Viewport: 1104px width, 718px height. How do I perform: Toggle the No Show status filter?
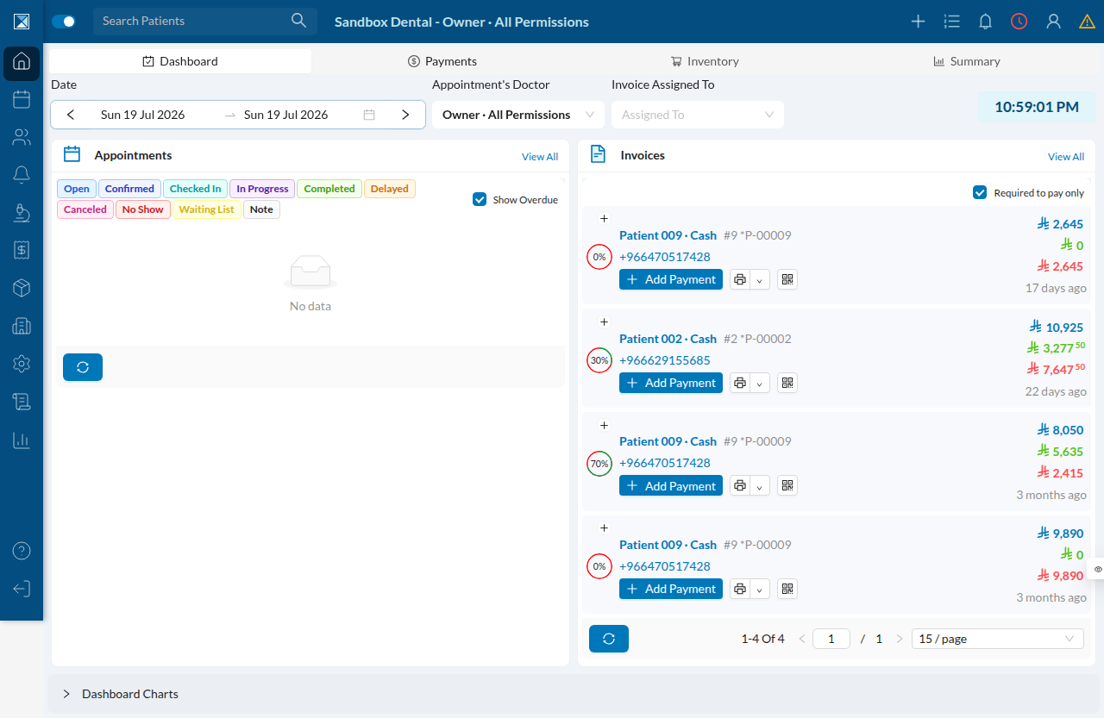pos(143,209)
